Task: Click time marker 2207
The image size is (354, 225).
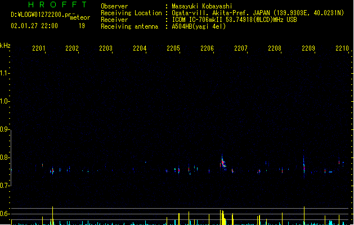Action: coord(241,48)
